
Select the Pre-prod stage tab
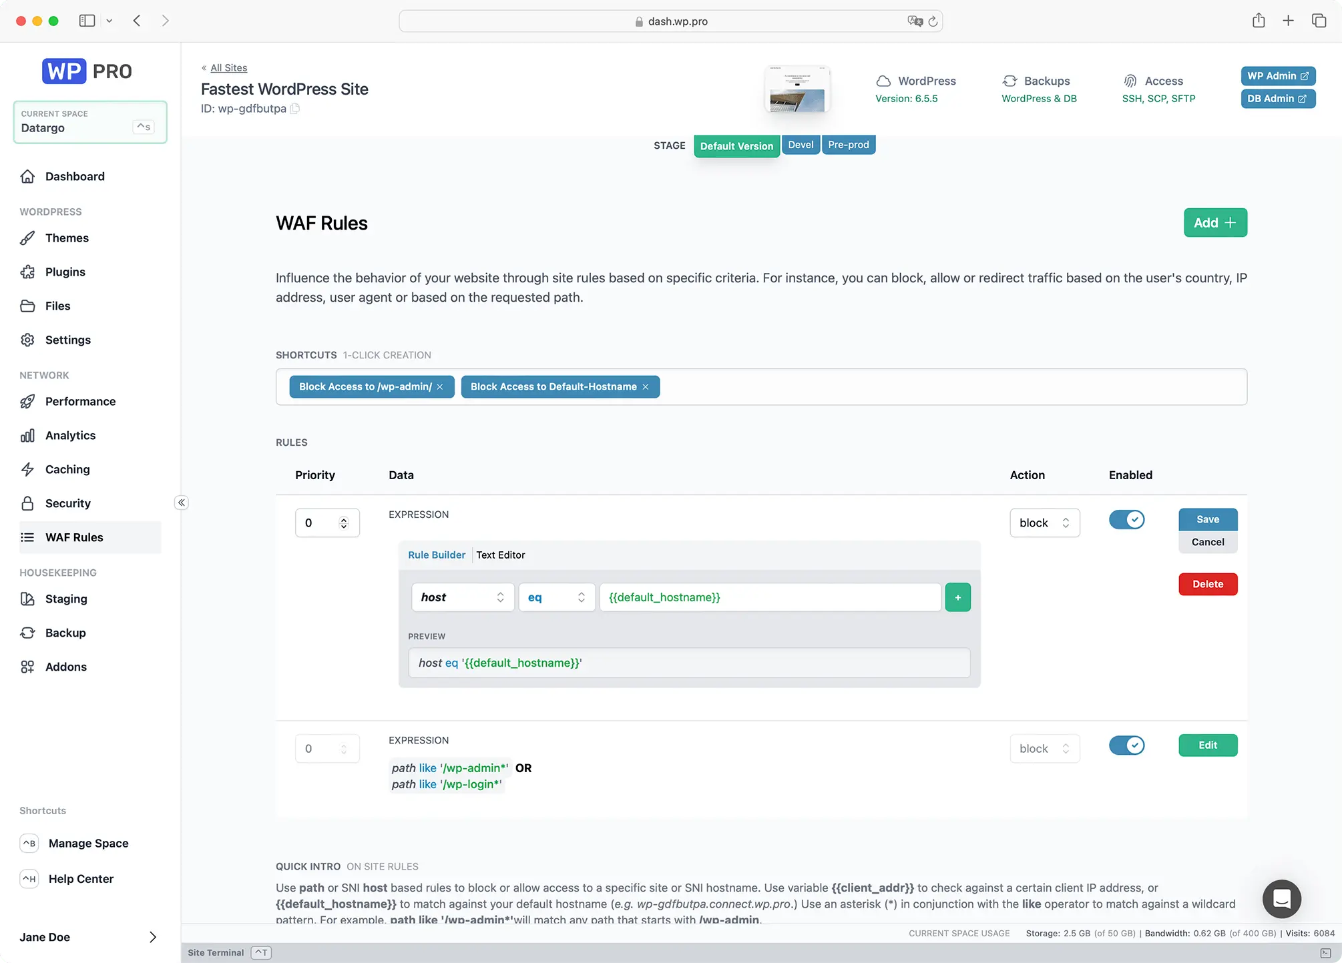coord(849,145)
